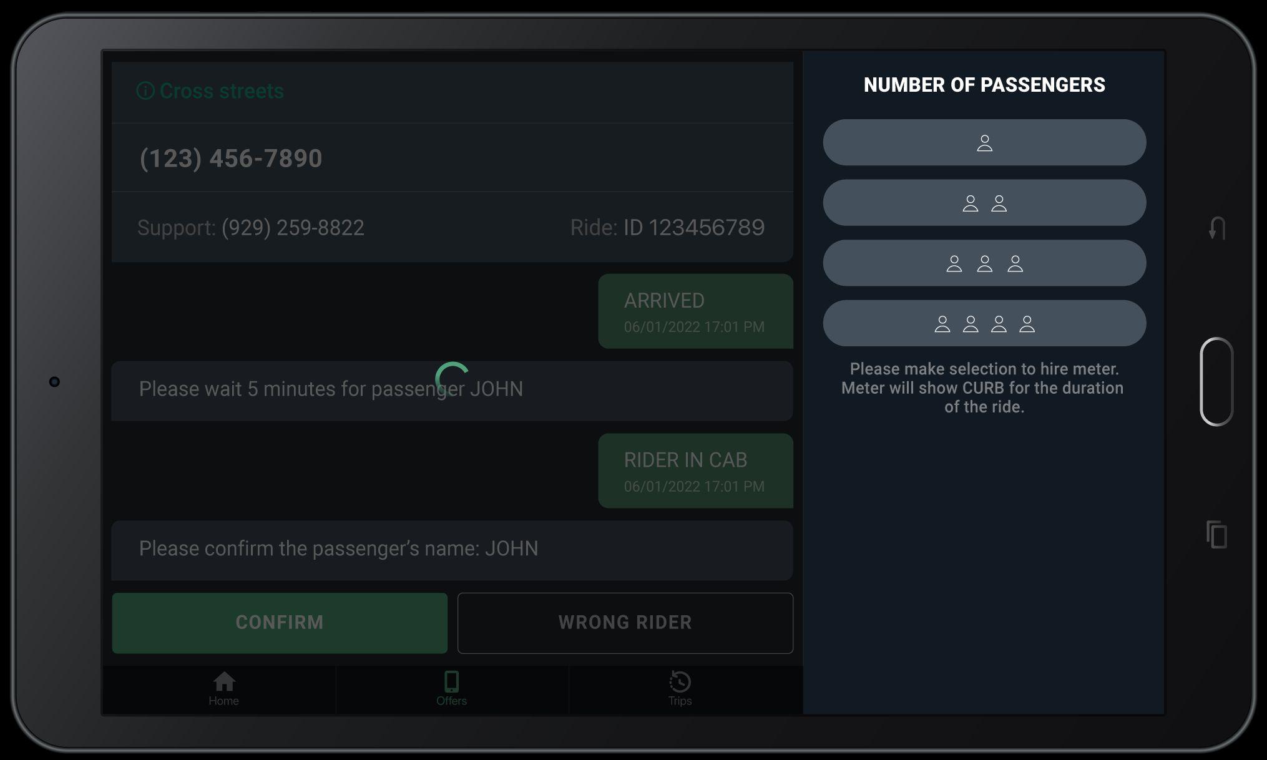Image resolution: width=1267 pixels, height=760 pixels.
Task: Open the Home tab
Action: point(223,689)
